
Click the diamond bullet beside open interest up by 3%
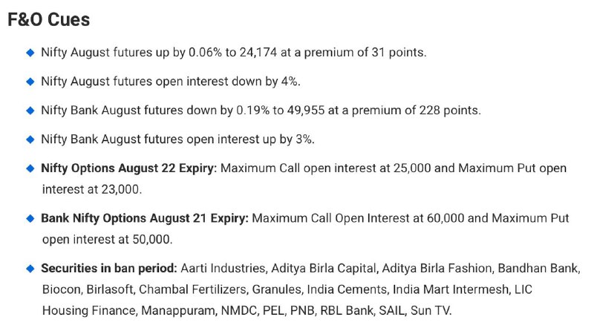(x=30, y=140)
